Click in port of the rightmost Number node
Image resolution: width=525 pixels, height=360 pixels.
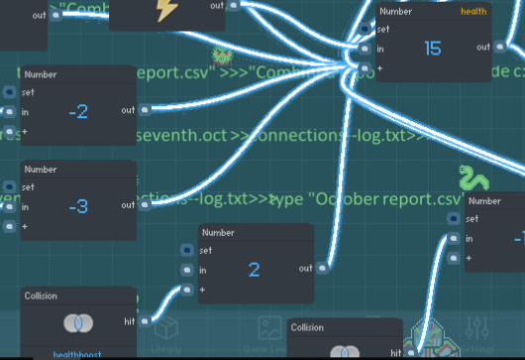[454, 239]
